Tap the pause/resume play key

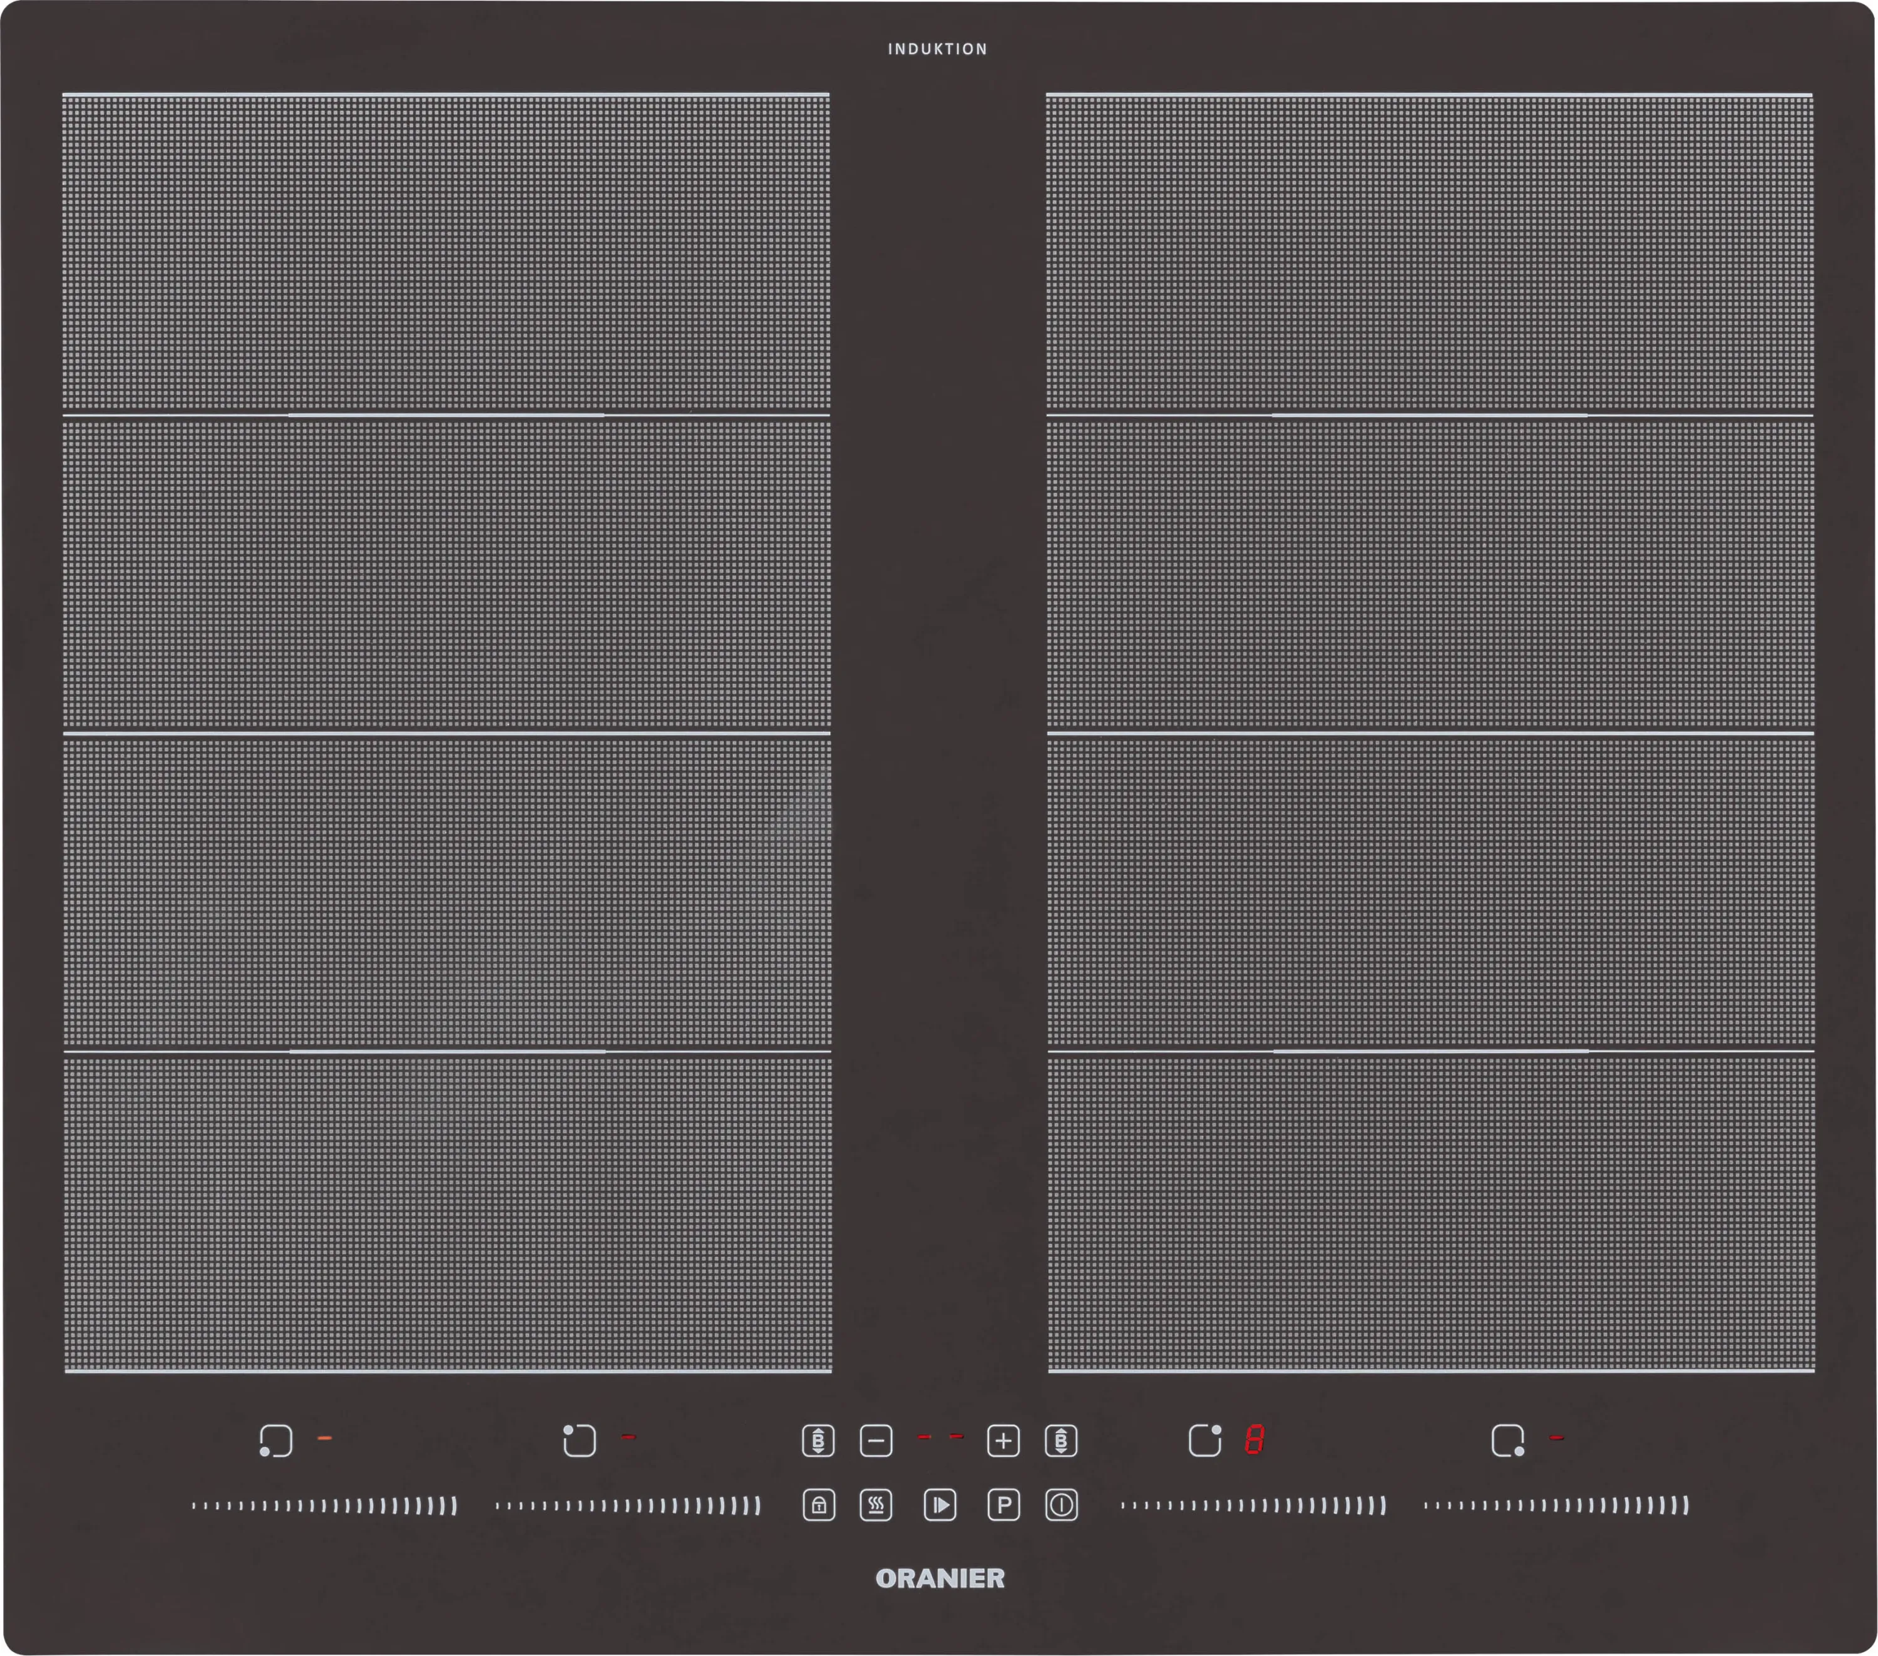pos(940,1505)
